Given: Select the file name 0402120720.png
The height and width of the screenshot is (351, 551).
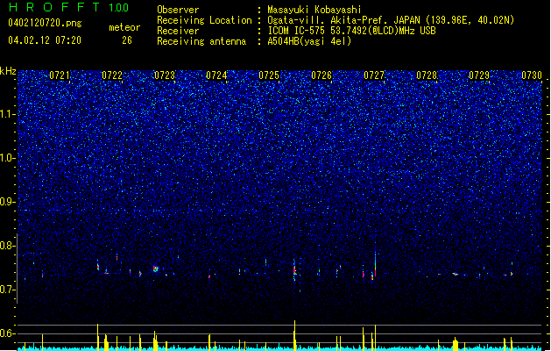Looking at the screenshot, I should coord(45,23).
